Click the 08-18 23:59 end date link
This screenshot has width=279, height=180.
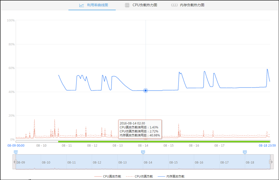pyautogui.click(x=267, y=146)
